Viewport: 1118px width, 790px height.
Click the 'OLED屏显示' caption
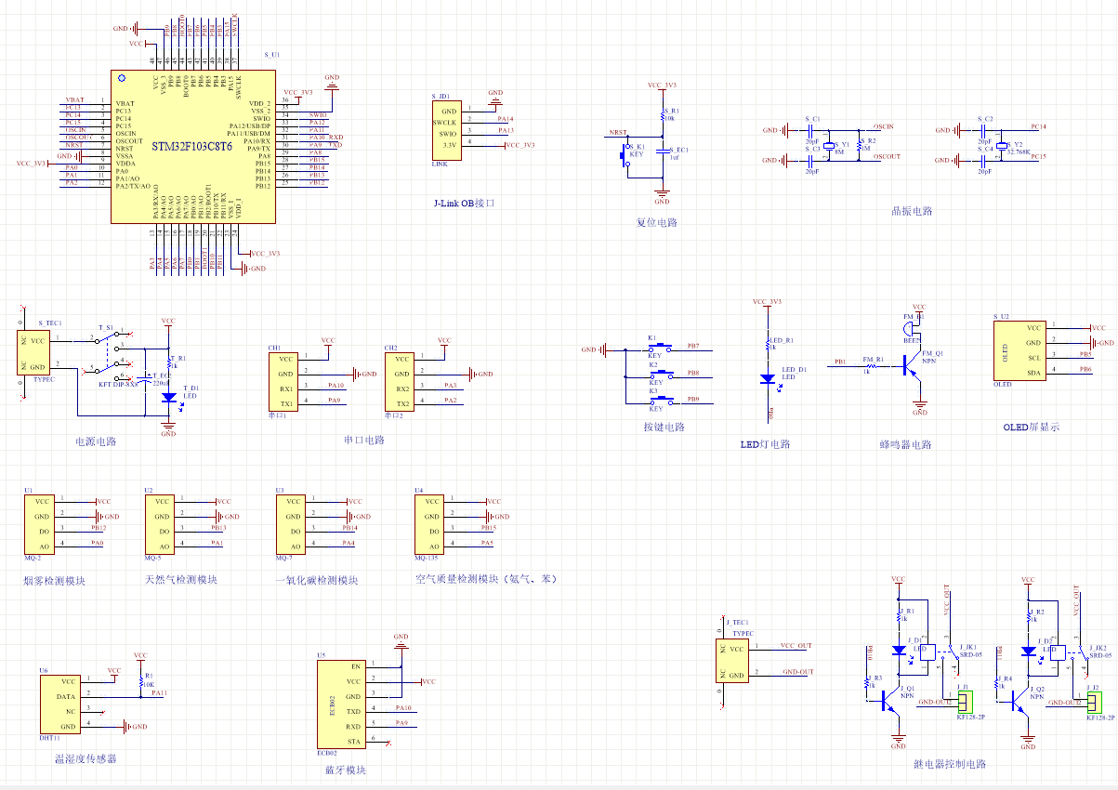coord(1031,428)
